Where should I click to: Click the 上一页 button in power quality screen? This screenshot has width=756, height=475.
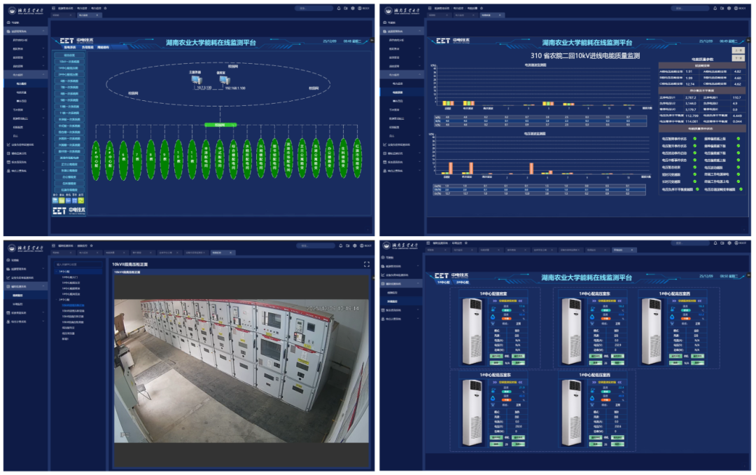(737, 50)
